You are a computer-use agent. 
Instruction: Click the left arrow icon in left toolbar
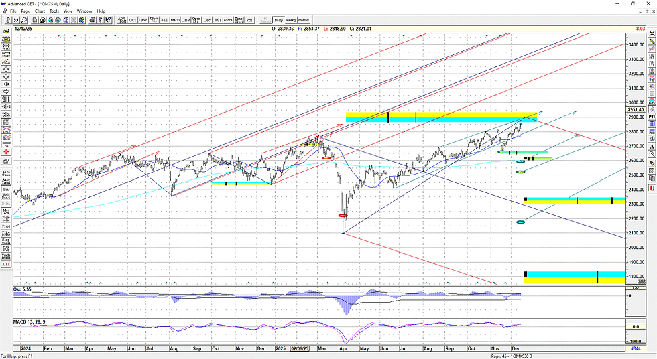[6, 84]
